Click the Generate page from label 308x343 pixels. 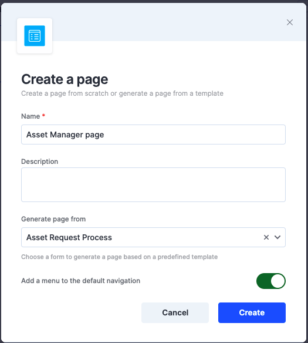53,219
